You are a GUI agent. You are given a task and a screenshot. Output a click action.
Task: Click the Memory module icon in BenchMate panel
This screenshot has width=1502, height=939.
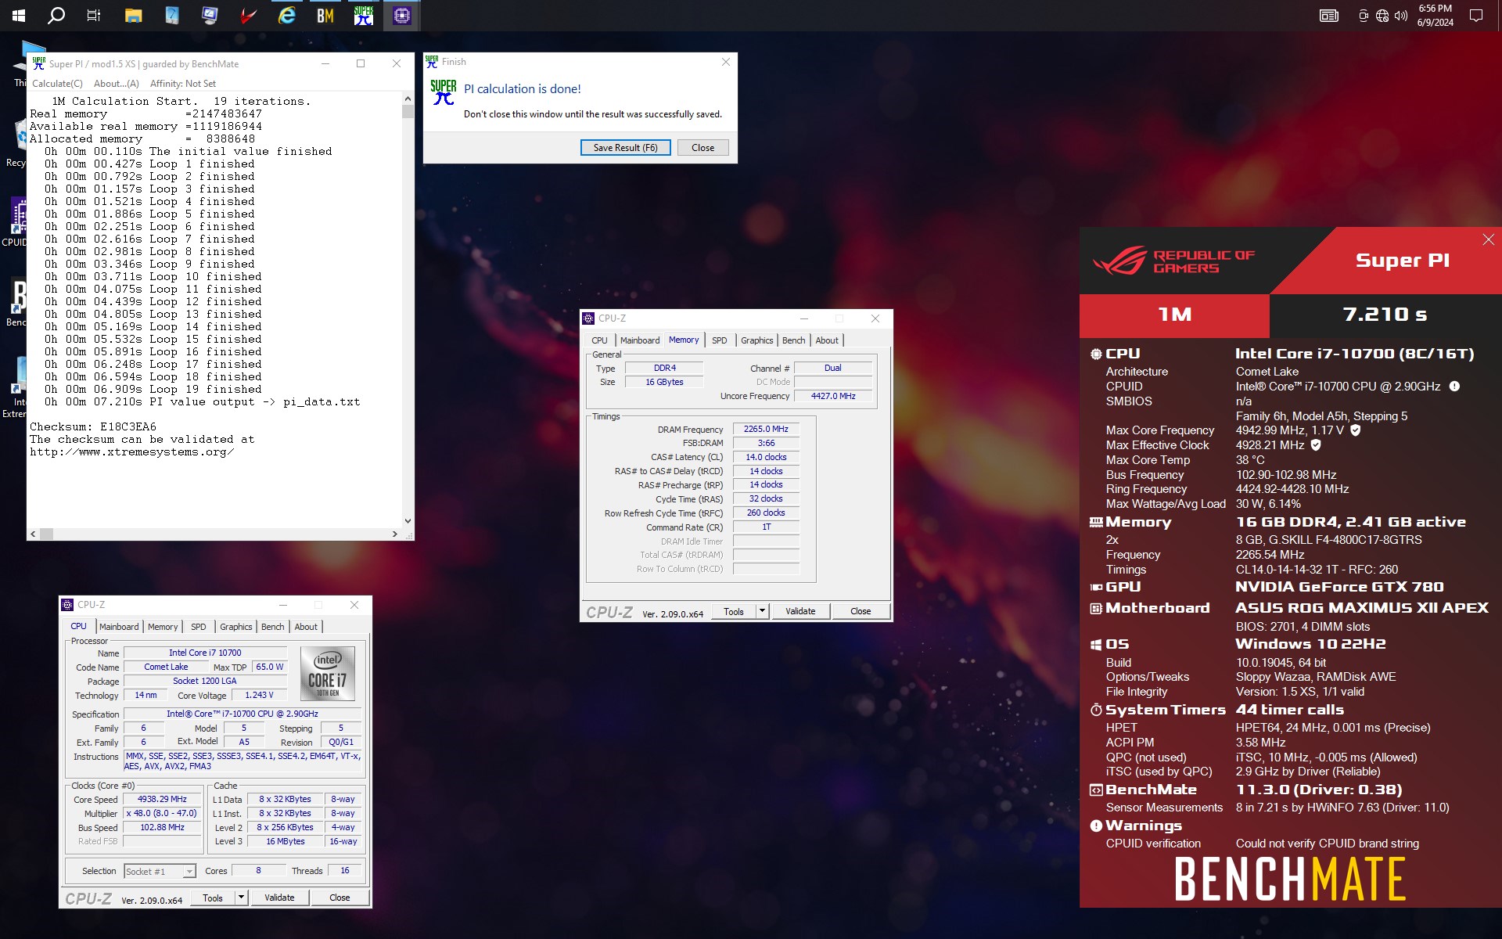pos(1096,522)
